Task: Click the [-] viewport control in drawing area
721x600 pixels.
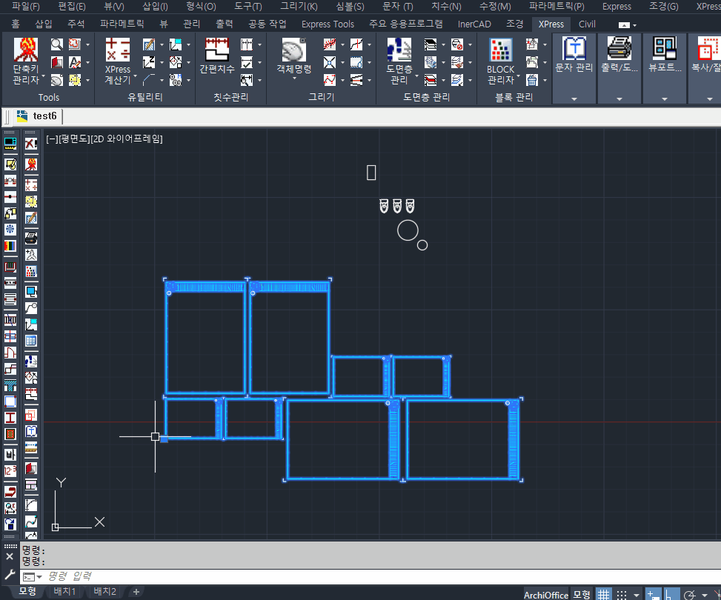Action: (52, 139)
